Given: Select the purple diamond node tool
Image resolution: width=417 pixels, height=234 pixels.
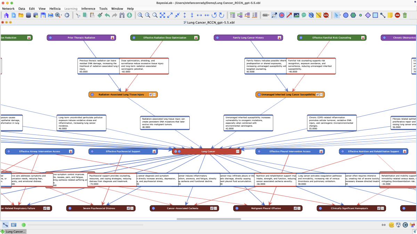Looking at the screenshot, I should point(368,15).
